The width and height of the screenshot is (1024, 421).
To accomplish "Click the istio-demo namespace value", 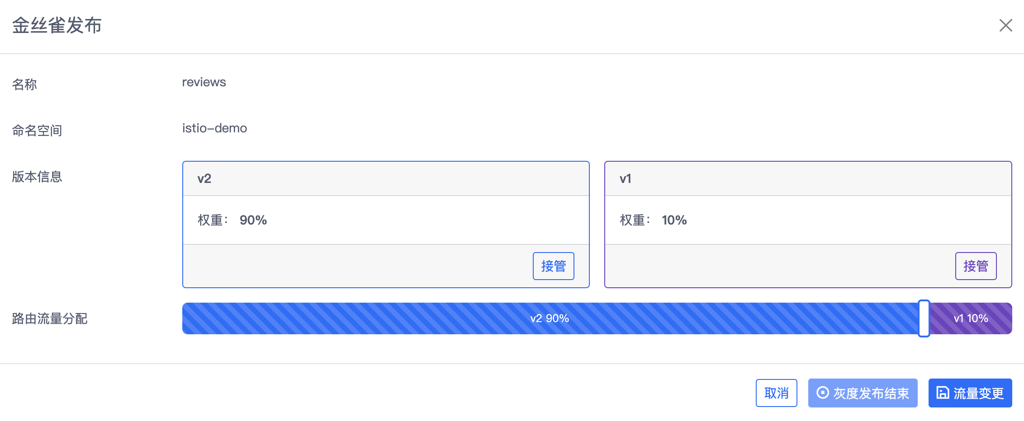I will coord(214,128).
